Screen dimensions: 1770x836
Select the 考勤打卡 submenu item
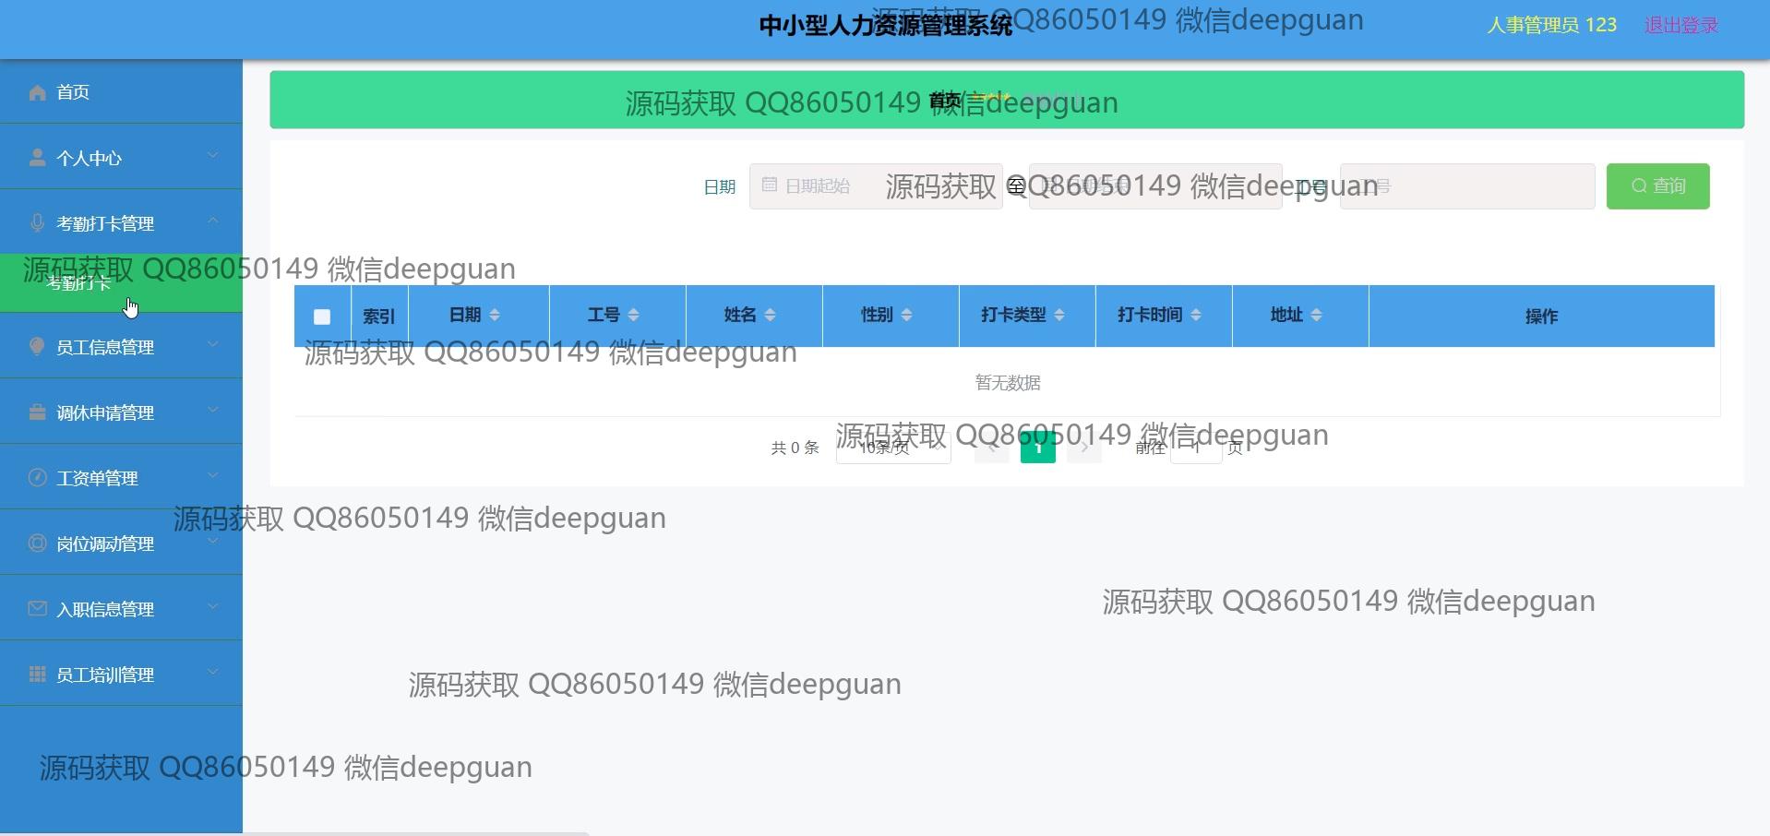[x=79, y=283]
